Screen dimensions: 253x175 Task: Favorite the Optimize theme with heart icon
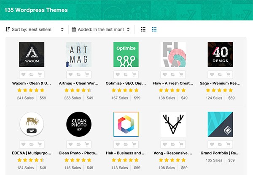[118, 75]
